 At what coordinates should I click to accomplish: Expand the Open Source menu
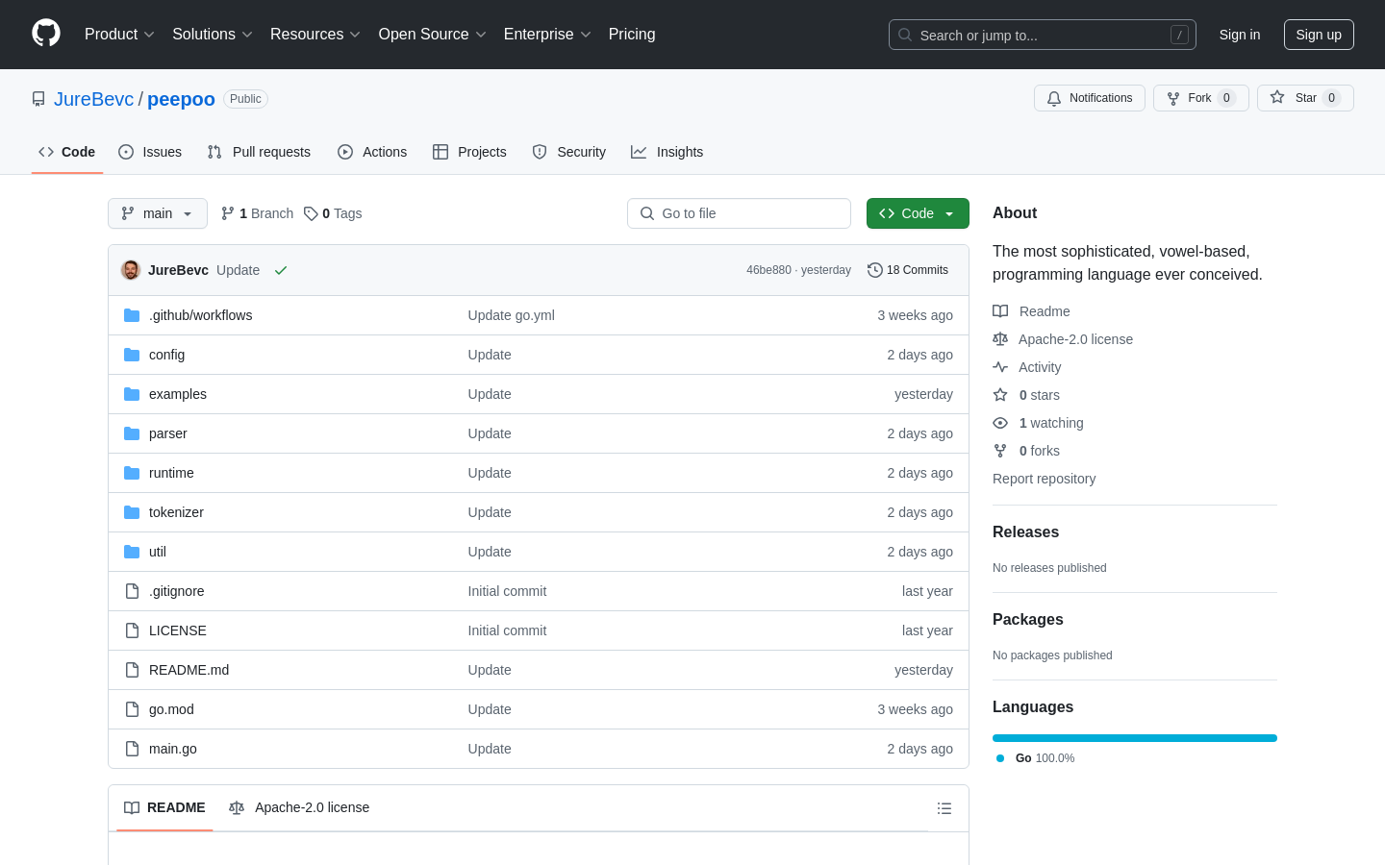[x=433, y=35]
